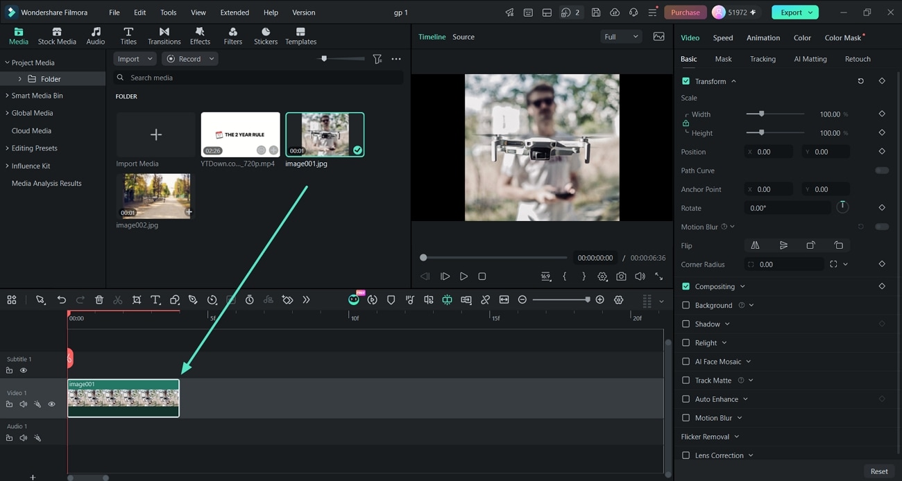Click the flip vertical icon
This screenshot has width=902, height=481.
783,245
